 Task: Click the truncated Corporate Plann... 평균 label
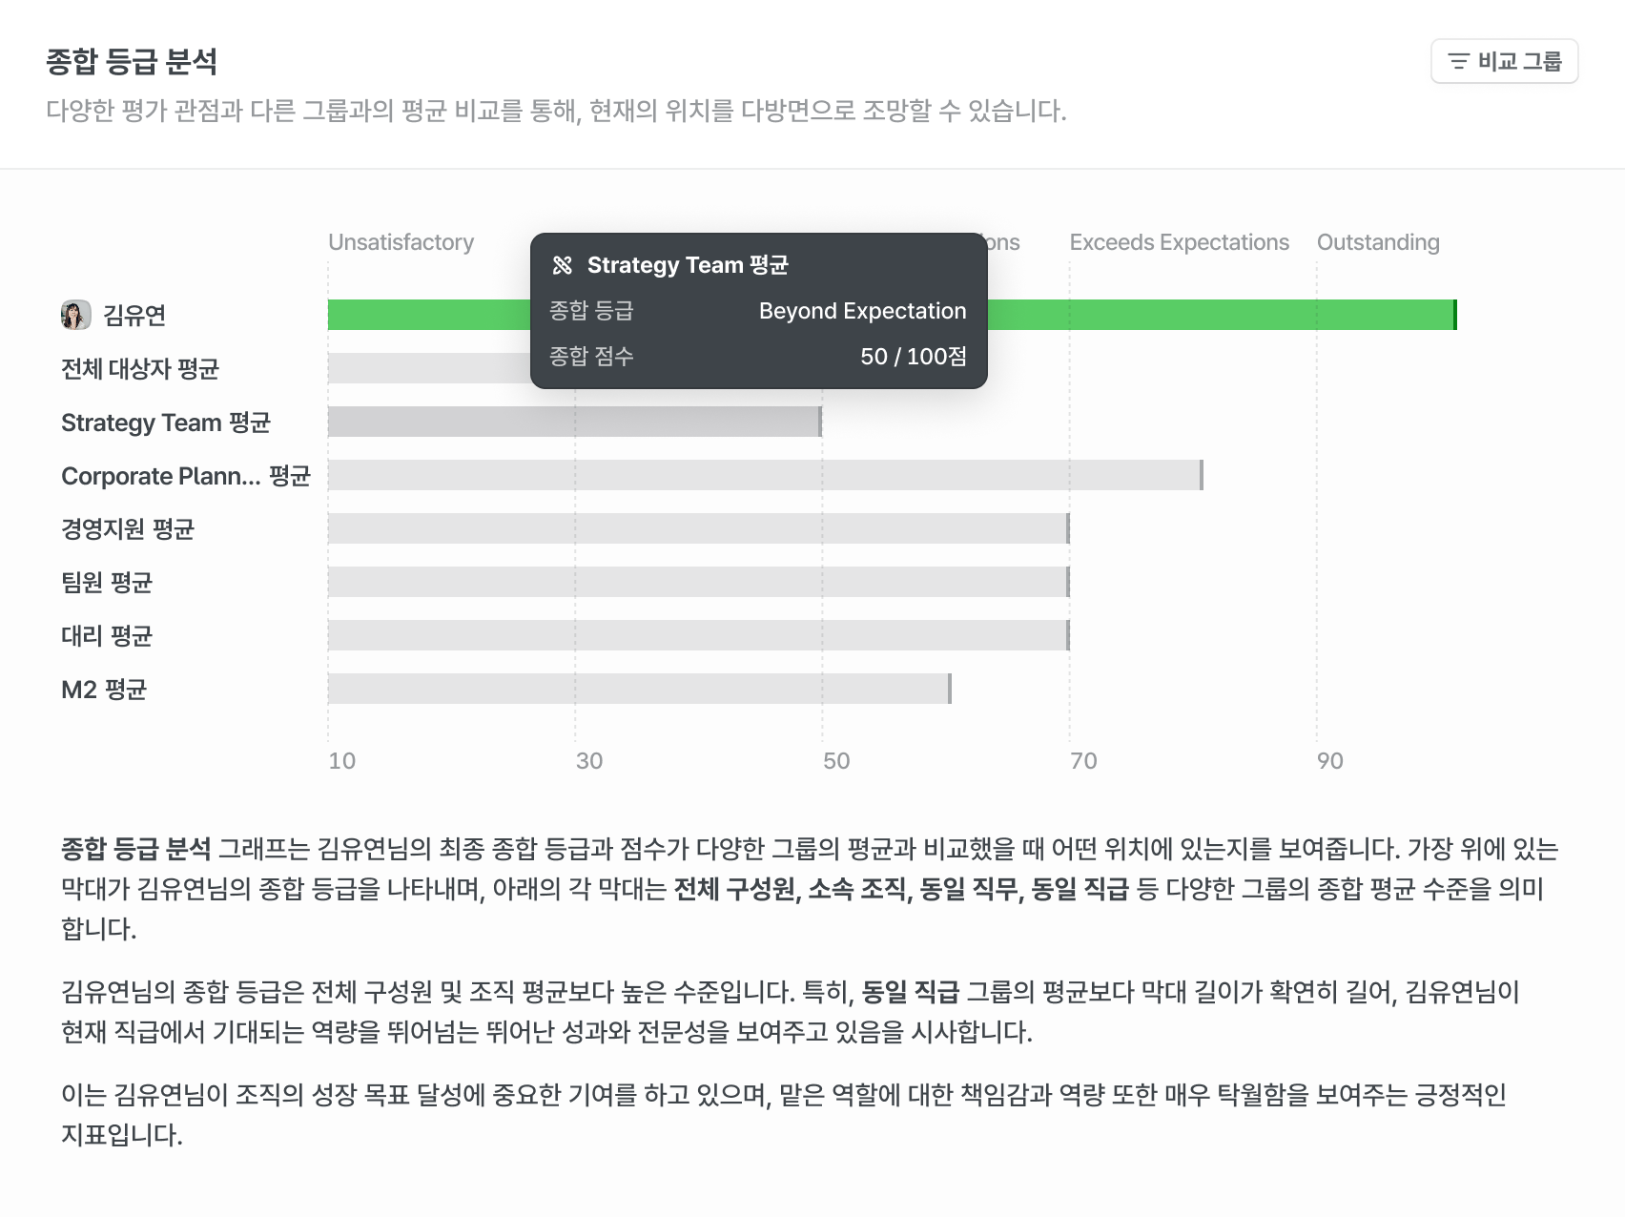click(x=186, y=476)
